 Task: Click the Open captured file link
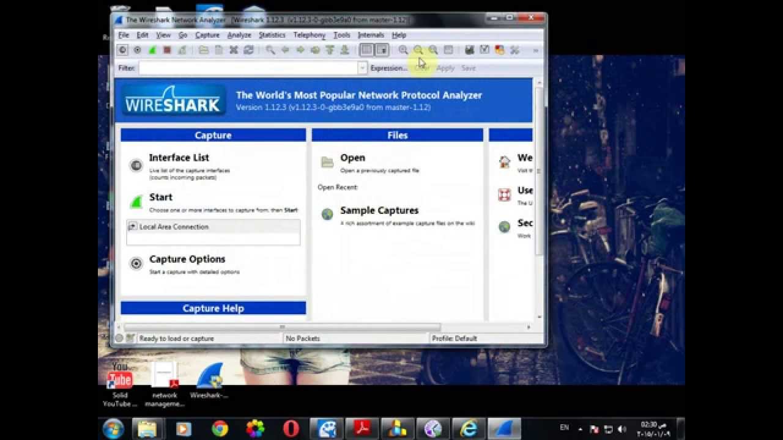click(352, 158)
